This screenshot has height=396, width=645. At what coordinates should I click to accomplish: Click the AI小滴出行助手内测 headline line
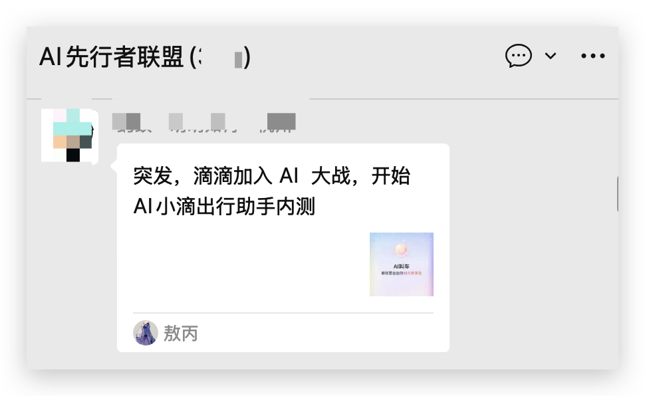pyautogui.click(x=224, y=206)
